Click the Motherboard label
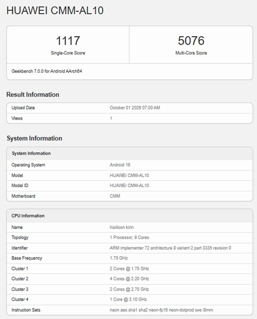Screen dimensions: 257x319 (23, 196)
